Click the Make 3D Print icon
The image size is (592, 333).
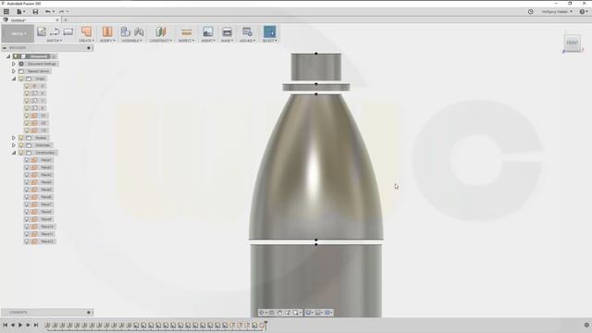coord(227,32)
